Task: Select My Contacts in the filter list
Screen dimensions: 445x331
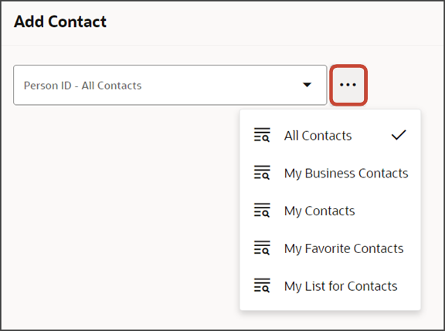Action: click(330, 211)
